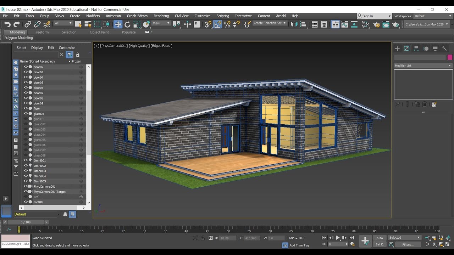This screenshot has height=255, width=454.
Task: Click the Set K. button
Action: coord(379,244)
